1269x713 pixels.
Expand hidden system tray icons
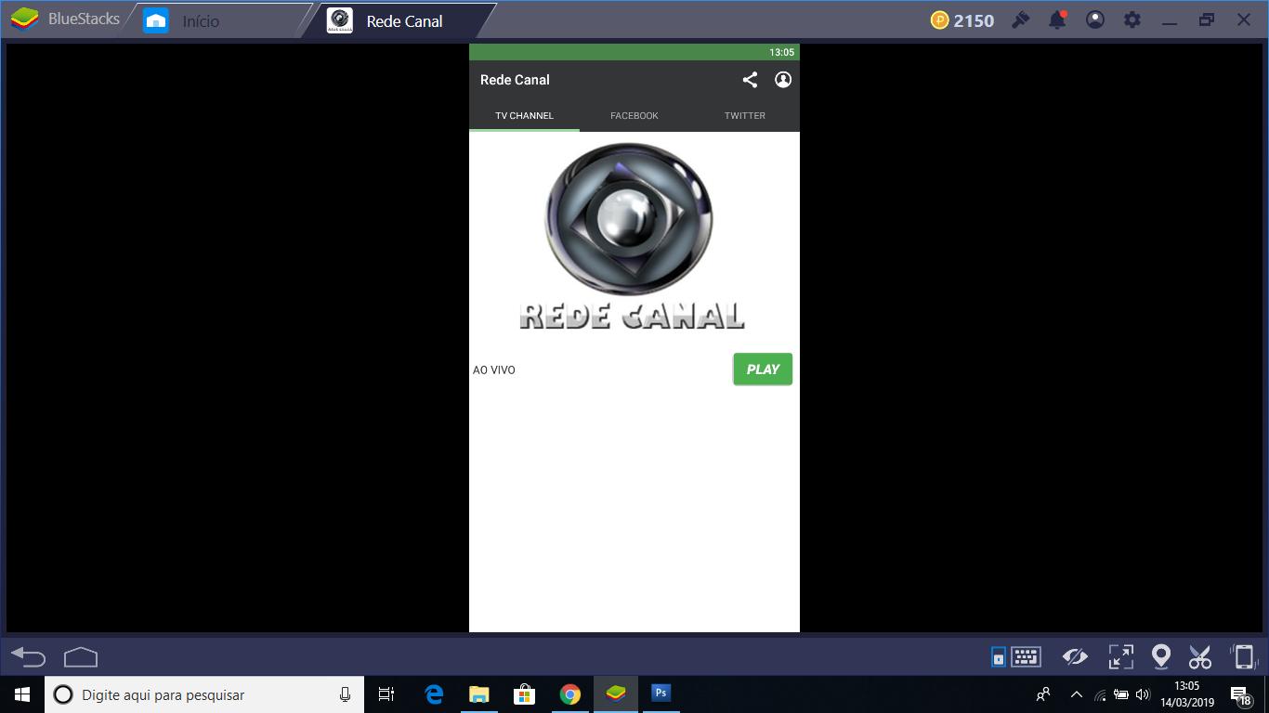(1077, 694)
